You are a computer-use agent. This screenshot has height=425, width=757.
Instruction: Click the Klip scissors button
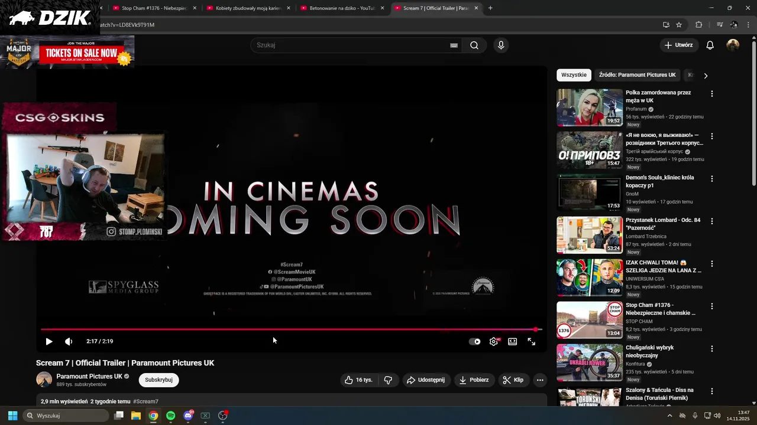tap(513, 380)
